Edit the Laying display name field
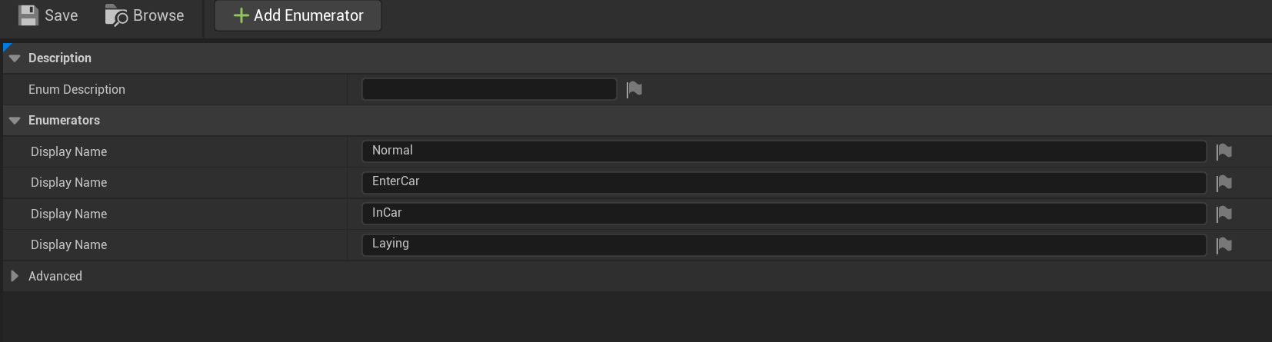Viewport: 1272px width, 342px height. click(x=783, y=244)
